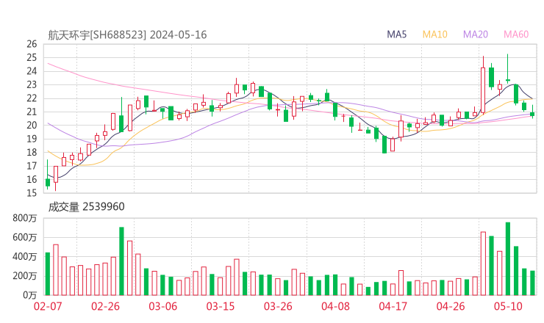This screenshot has width=544, height=323.
Task: Click the first green candlestick at 02-07
Action: [48, 175]
